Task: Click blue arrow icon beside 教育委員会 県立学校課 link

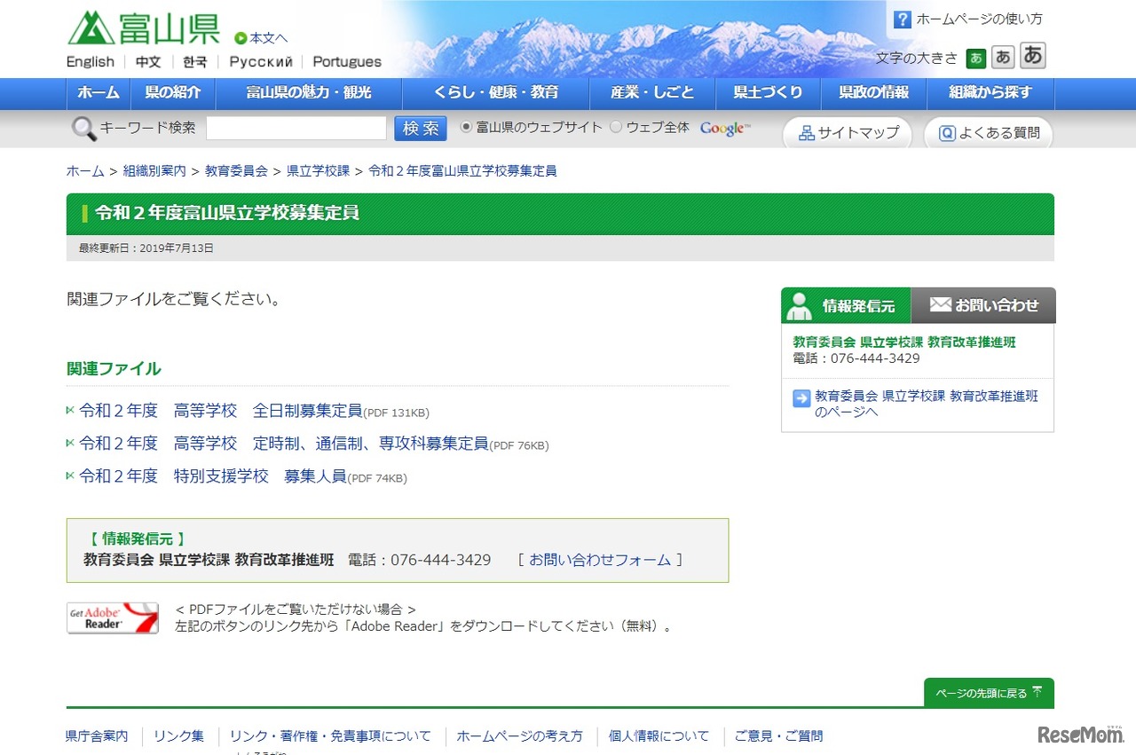Action: point(800,399)
